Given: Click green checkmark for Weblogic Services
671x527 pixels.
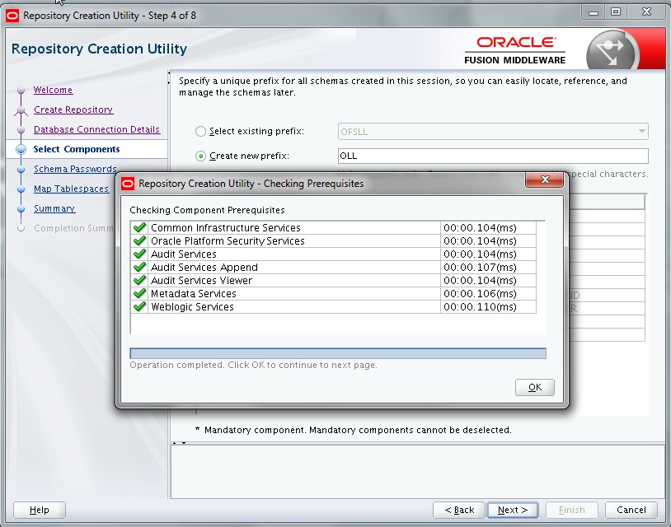Looking at the screenshot, I should (139, 307).
